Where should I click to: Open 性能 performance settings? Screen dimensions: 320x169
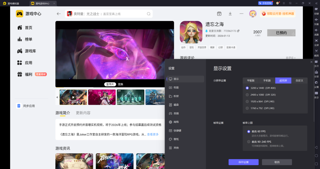185,88
